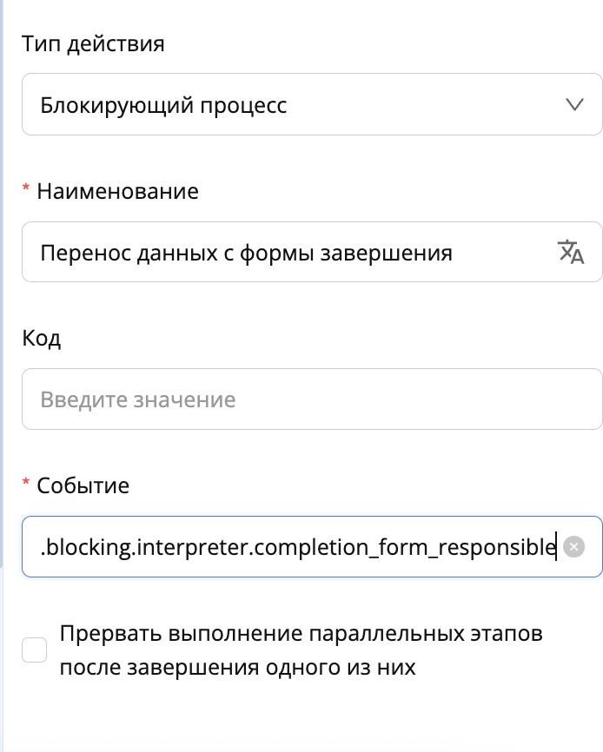Enable Прервать выполнение параллельных этапов checkbox
Image resolution: width=603 pixels, height=752 pixels.
(34, 649)
